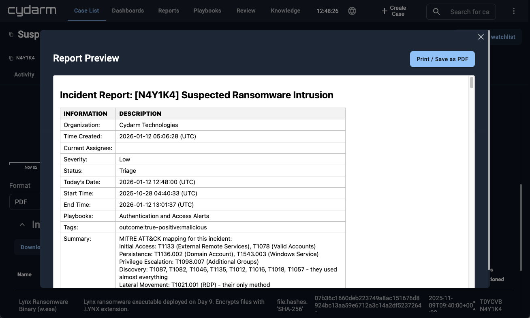Open the three-dot overflow menu

pyautogui.click(x=513, y=11)
